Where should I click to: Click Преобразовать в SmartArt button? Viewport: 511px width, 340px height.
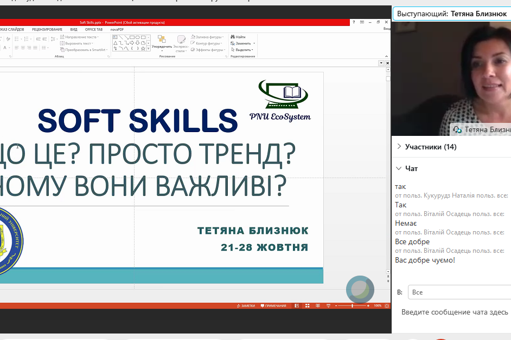84,50
